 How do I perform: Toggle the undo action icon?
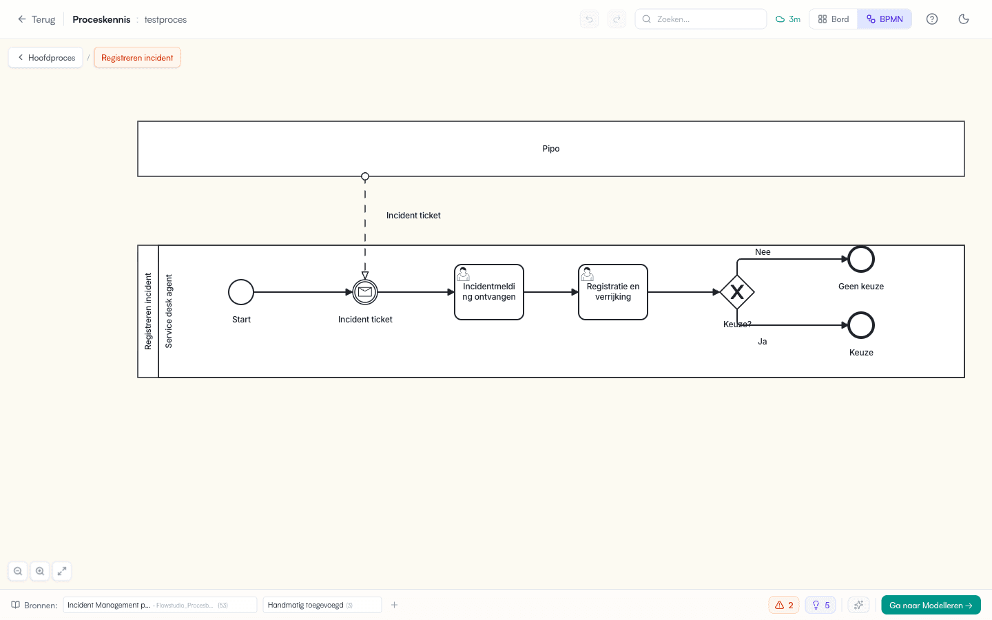coord(589,19)
